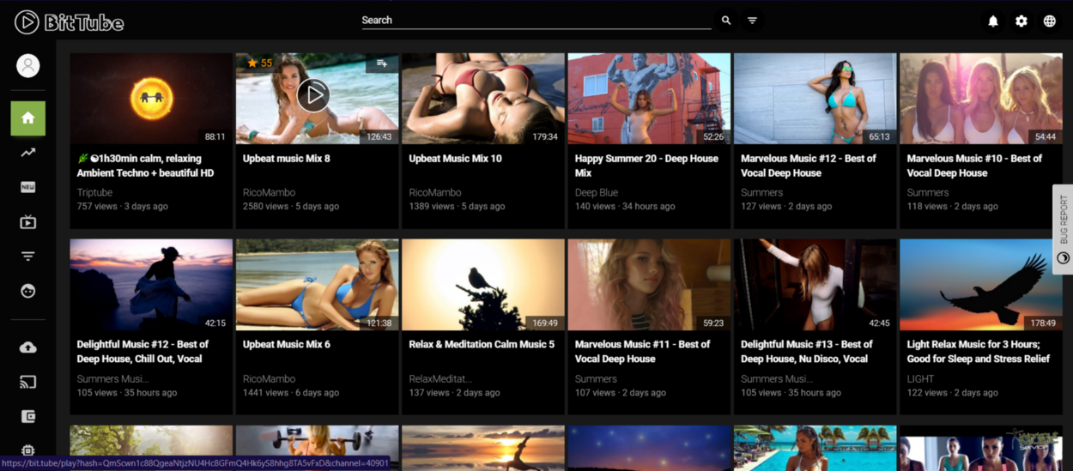Open Marvelous Music #12 video thumbnail

tap(815, 99)
